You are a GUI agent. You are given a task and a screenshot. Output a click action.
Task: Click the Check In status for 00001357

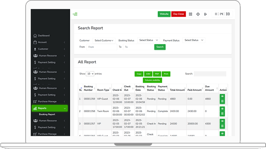[x=151, y=124]
